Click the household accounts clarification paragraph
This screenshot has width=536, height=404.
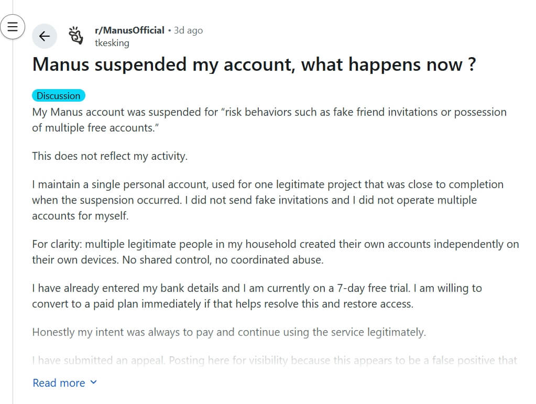[x=273, y=252]
